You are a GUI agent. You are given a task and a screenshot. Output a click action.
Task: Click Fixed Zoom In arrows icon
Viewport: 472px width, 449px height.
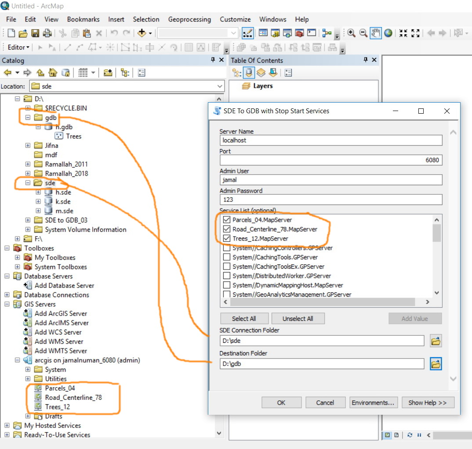pyautogui.click(x=403, y=33)
